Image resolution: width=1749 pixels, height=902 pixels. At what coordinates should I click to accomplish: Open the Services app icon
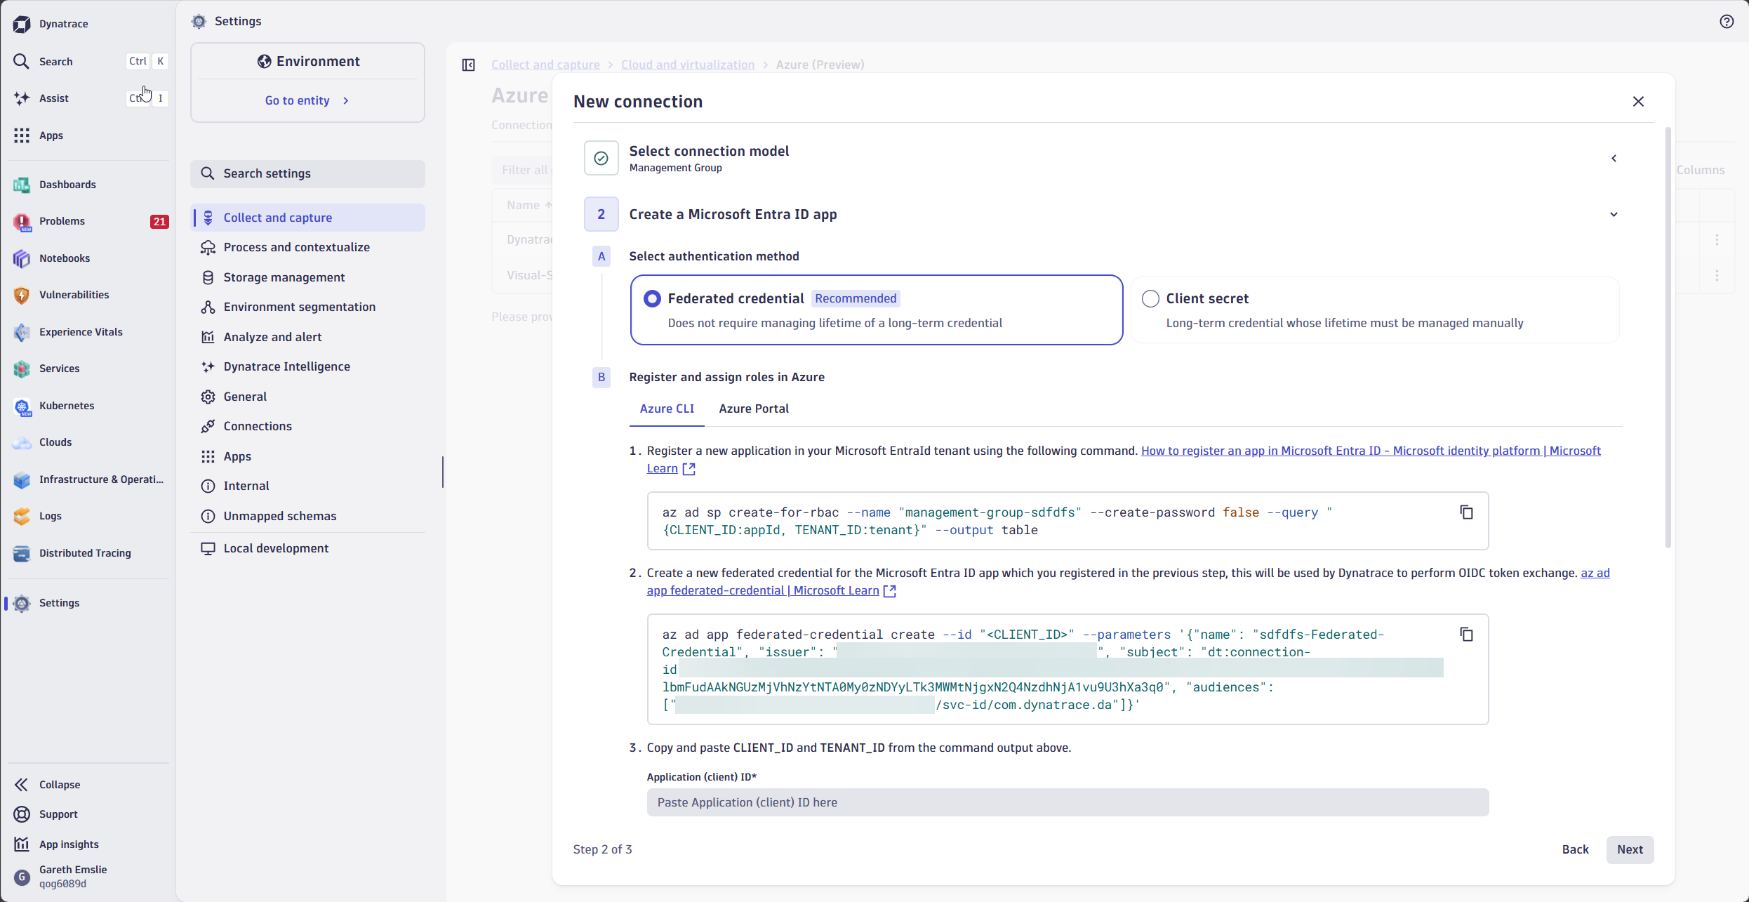(x=22, y=369)
